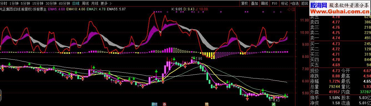Select the 60分钟 period tab
Image resolution: width=371 pixels, height=106 pixels.
[x=64, y=4]
